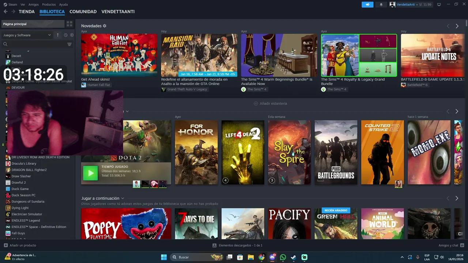The image size is (468, 263).
Task: Open Google Chrome from the taskbar
Action: pyautogui.click(x=261, y=257)
